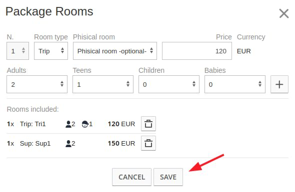Select the Sup: Sup1 room entry

coord(35,144)
